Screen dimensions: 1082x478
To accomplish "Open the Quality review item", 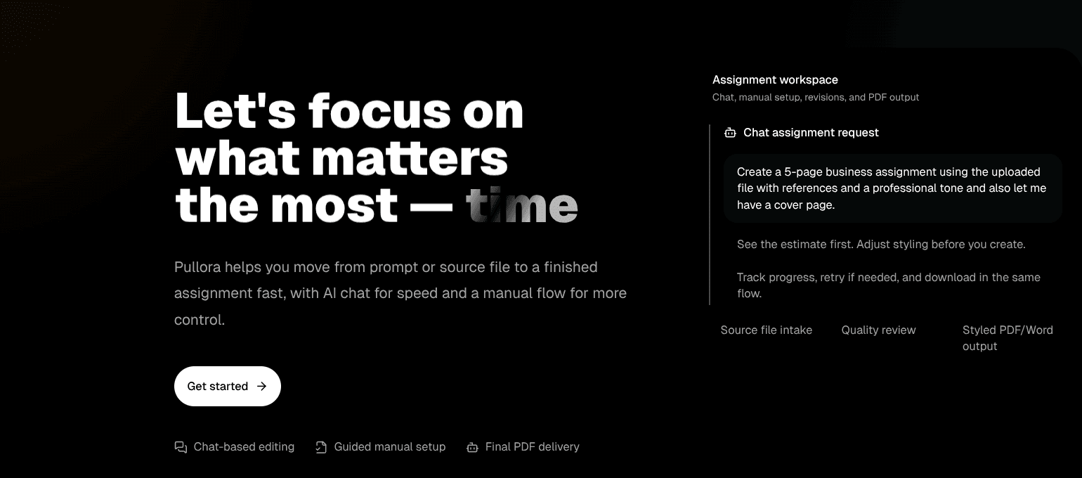I will point(878,330).
